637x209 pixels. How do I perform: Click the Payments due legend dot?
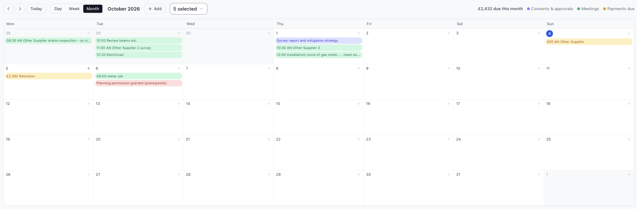pos(604,9)
